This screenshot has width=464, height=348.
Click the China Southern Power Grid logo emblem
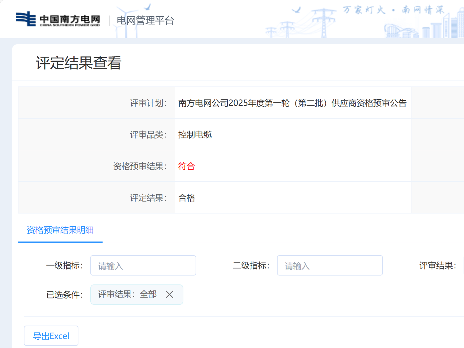coord(26,19)
